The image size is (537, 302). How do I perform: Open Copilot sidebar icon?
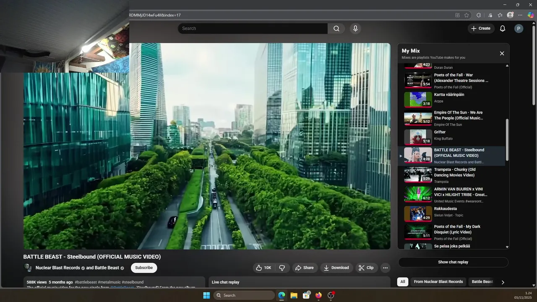point(531,15)
